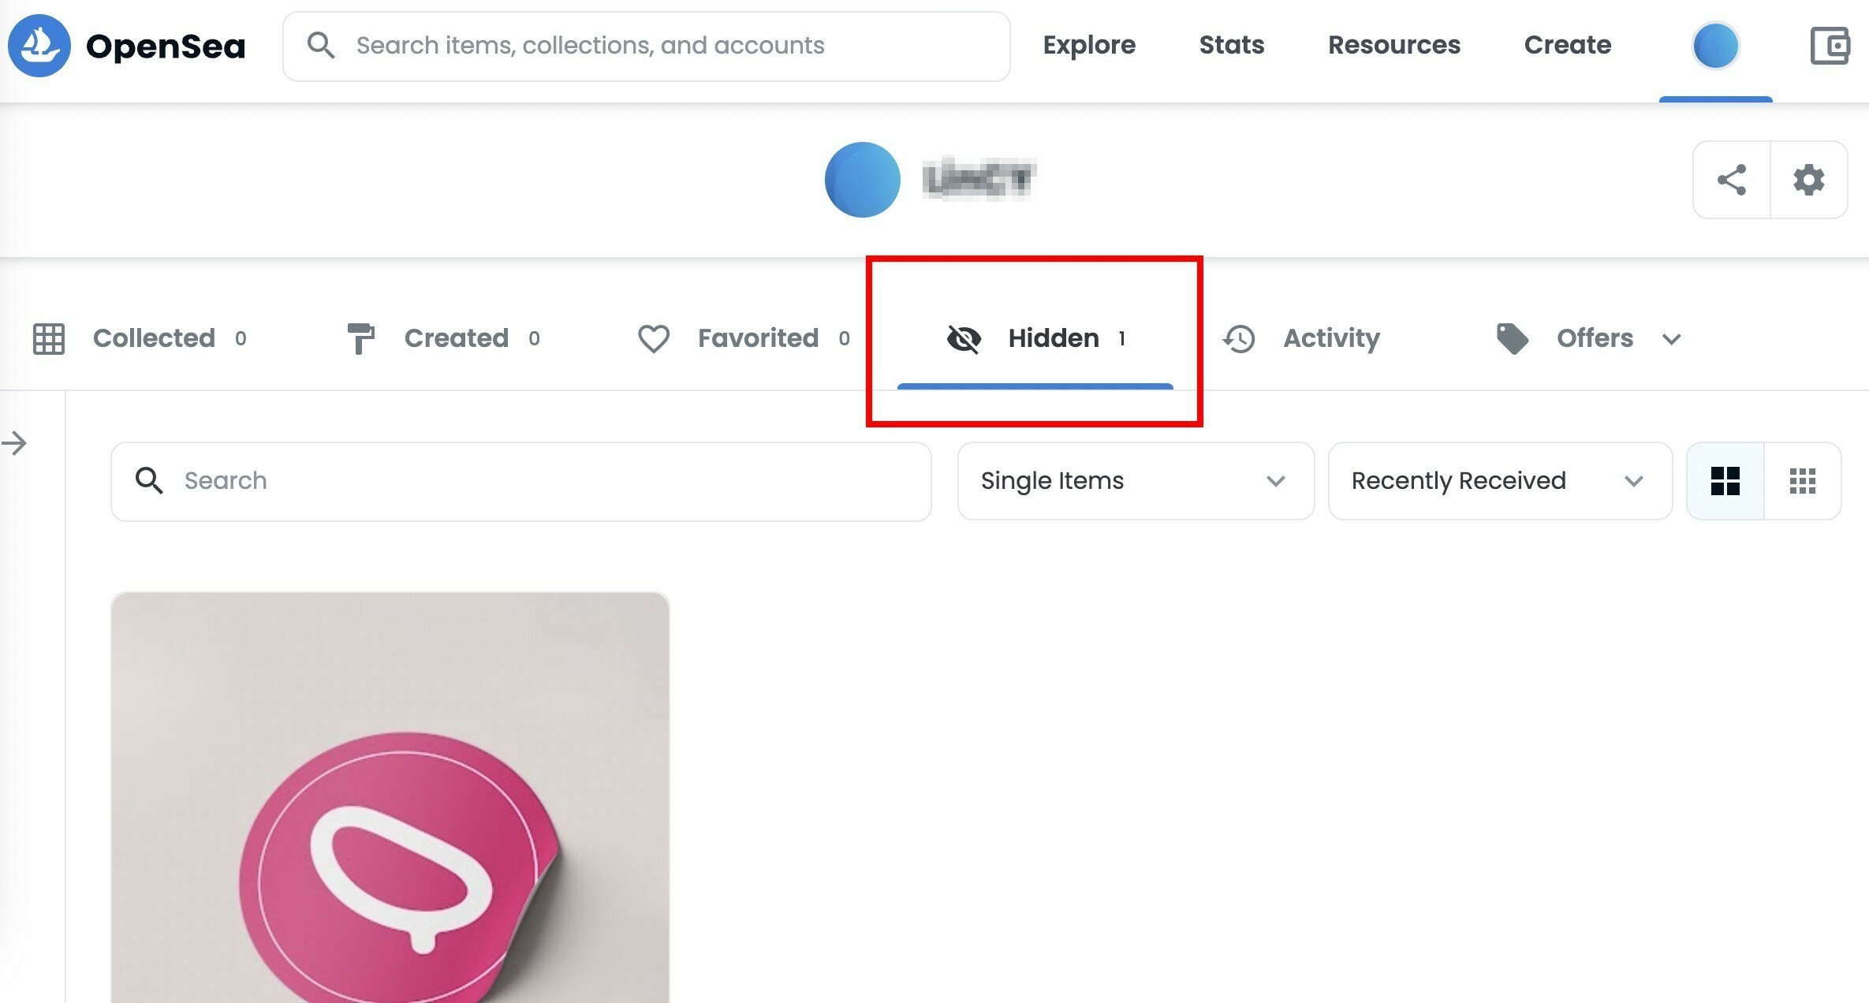Click the OpenSea sailboat logo
This screenshot has height=1003, width=1869.
point(39,46)
